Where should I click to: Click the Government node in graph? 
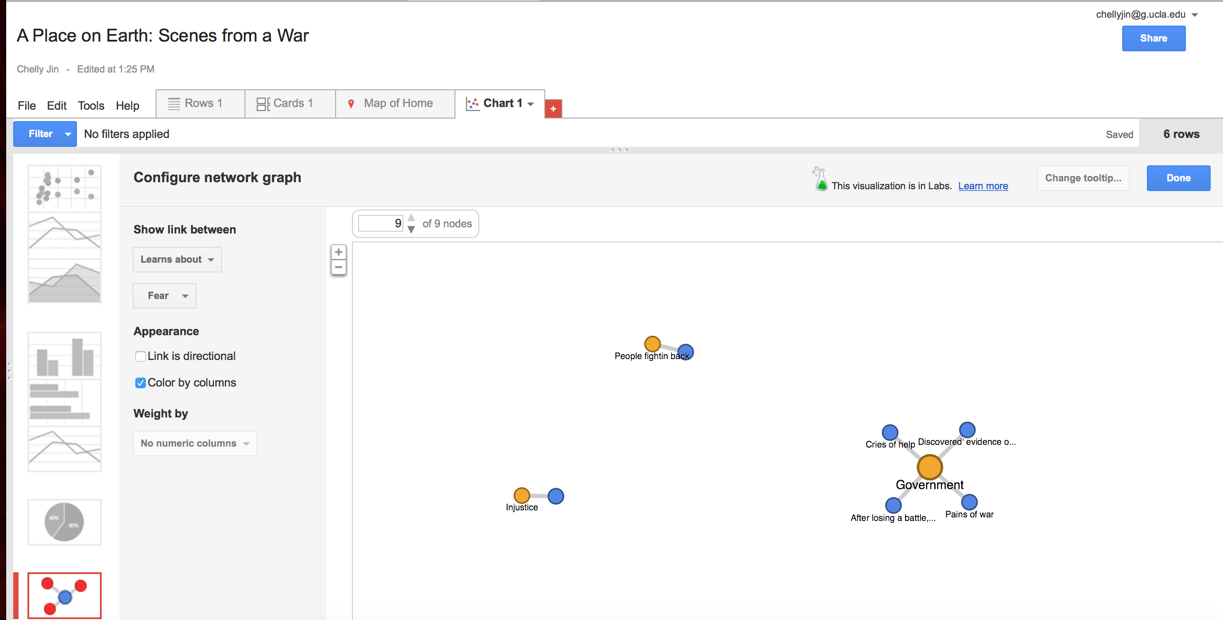click(x=929, y=467)
